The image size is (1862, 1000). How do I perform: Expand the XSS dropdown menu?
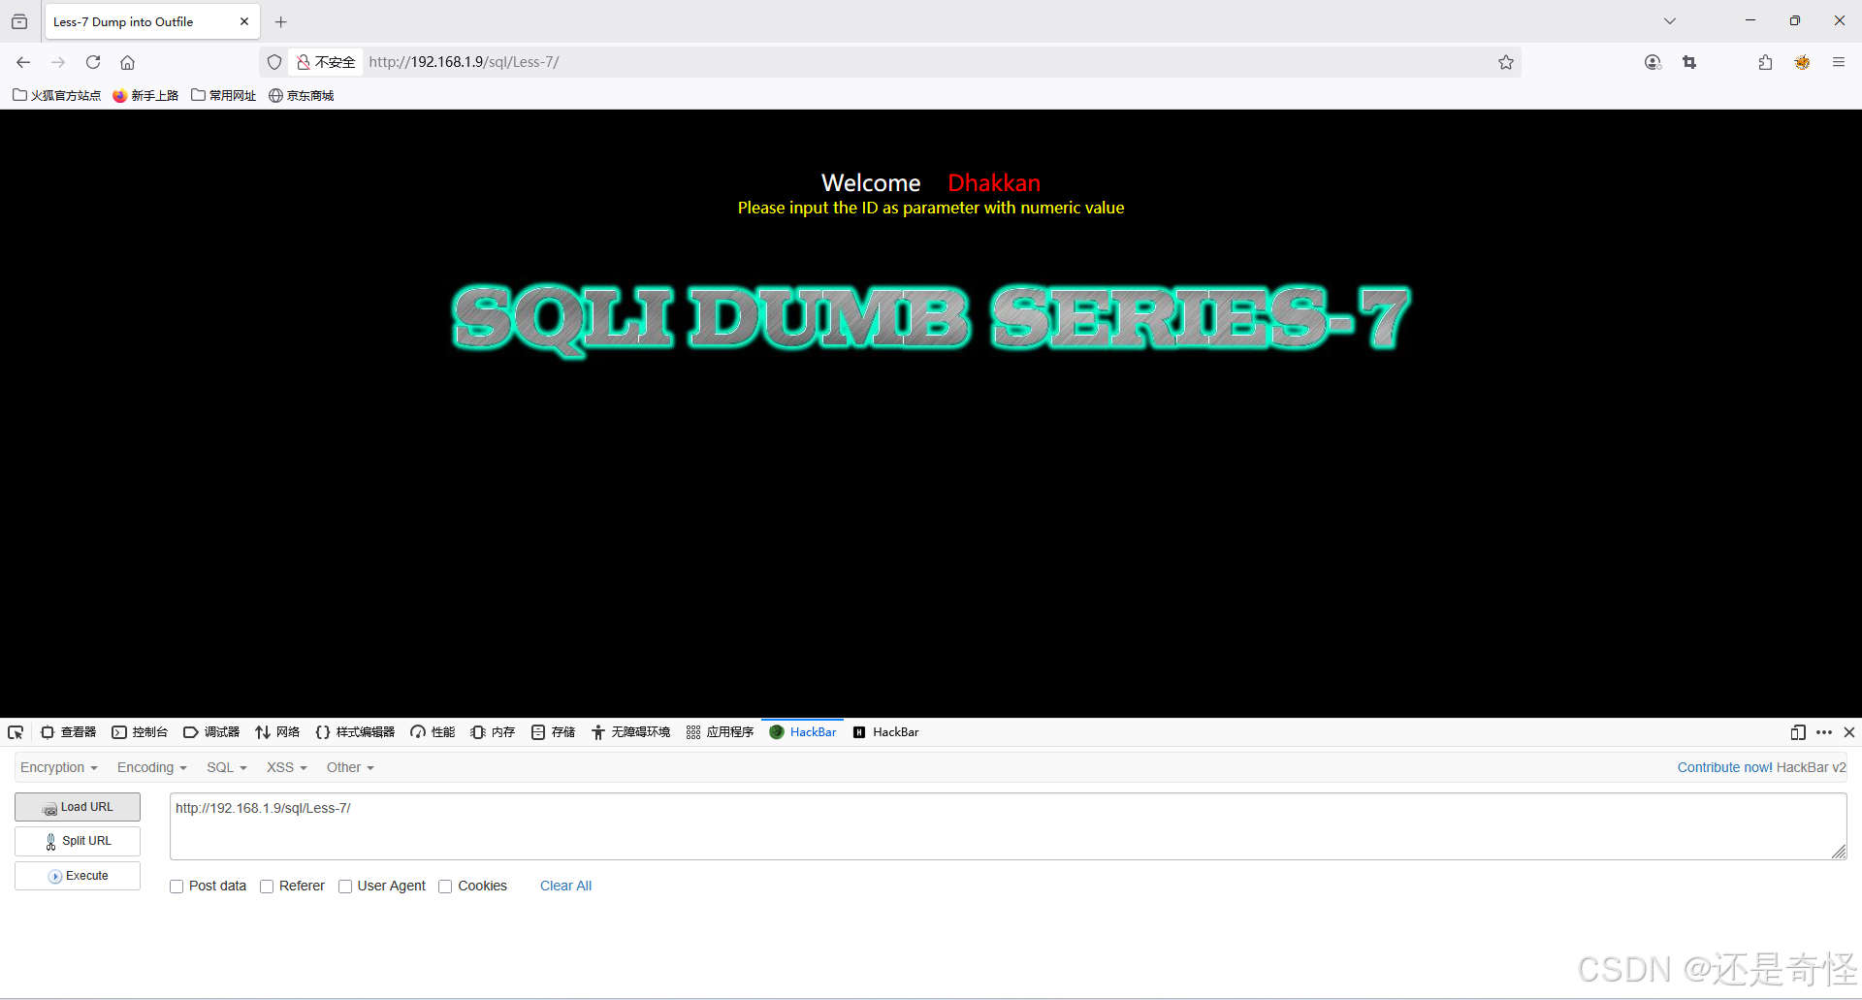pos(287,767)
